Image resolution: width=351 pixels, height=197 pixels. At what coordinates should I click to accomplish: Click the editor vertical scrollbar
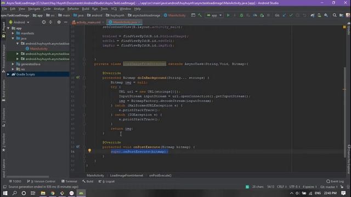click(345, 112)
